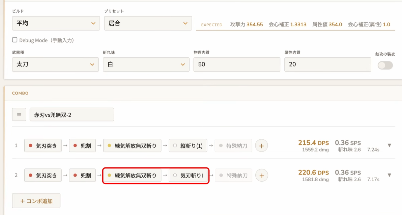Image resolution: width=402 pixels, height=215 pixels.
Task: Open the 武器種 dropdown showing 太刀
Action: [x=55, y=64]
